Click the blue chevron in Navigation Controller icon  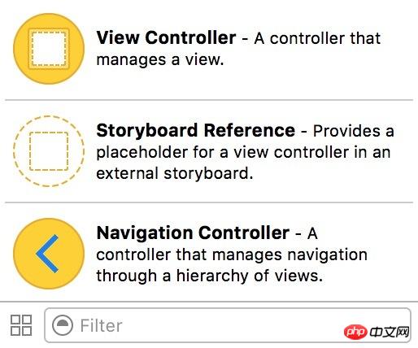coord(47,254)
